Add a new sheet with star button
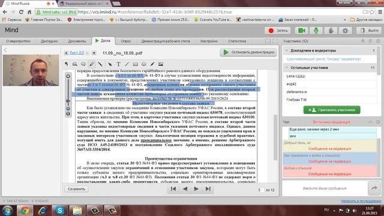This screenshot has width=384, height=216. coord(94,53)
